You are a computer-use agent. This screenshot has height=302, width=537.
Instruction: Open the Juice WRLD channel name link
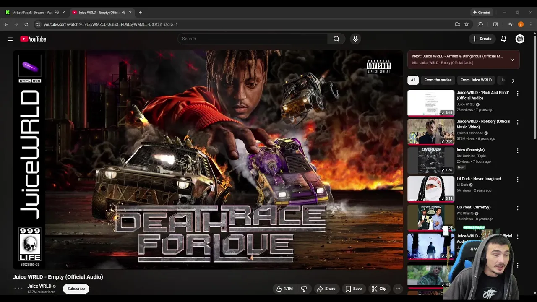[39, 286]
